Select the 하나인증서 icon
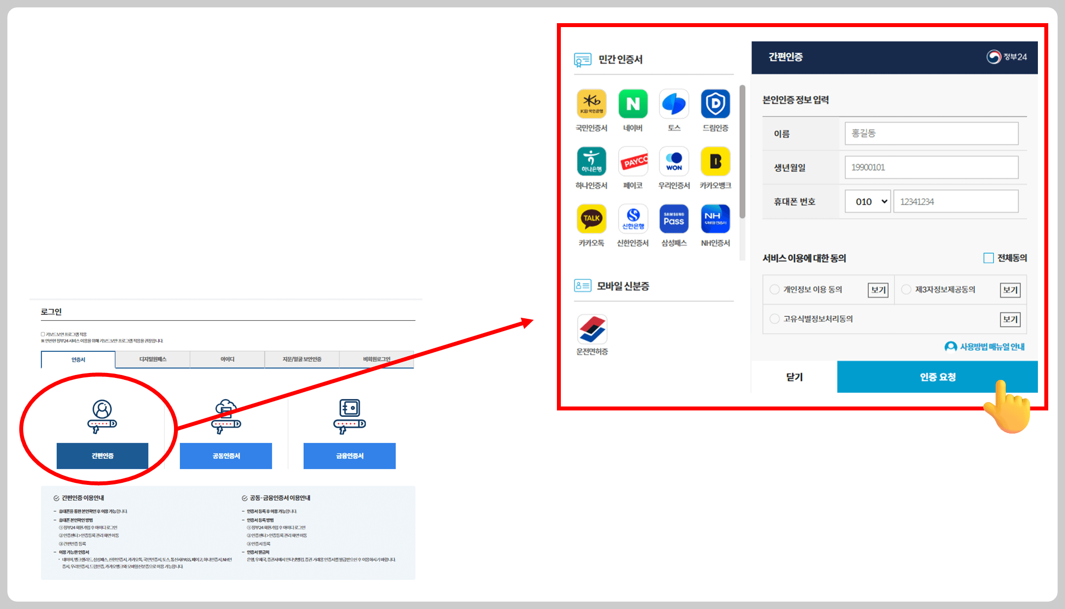1065x609 pixels. (x=591, y=161)
